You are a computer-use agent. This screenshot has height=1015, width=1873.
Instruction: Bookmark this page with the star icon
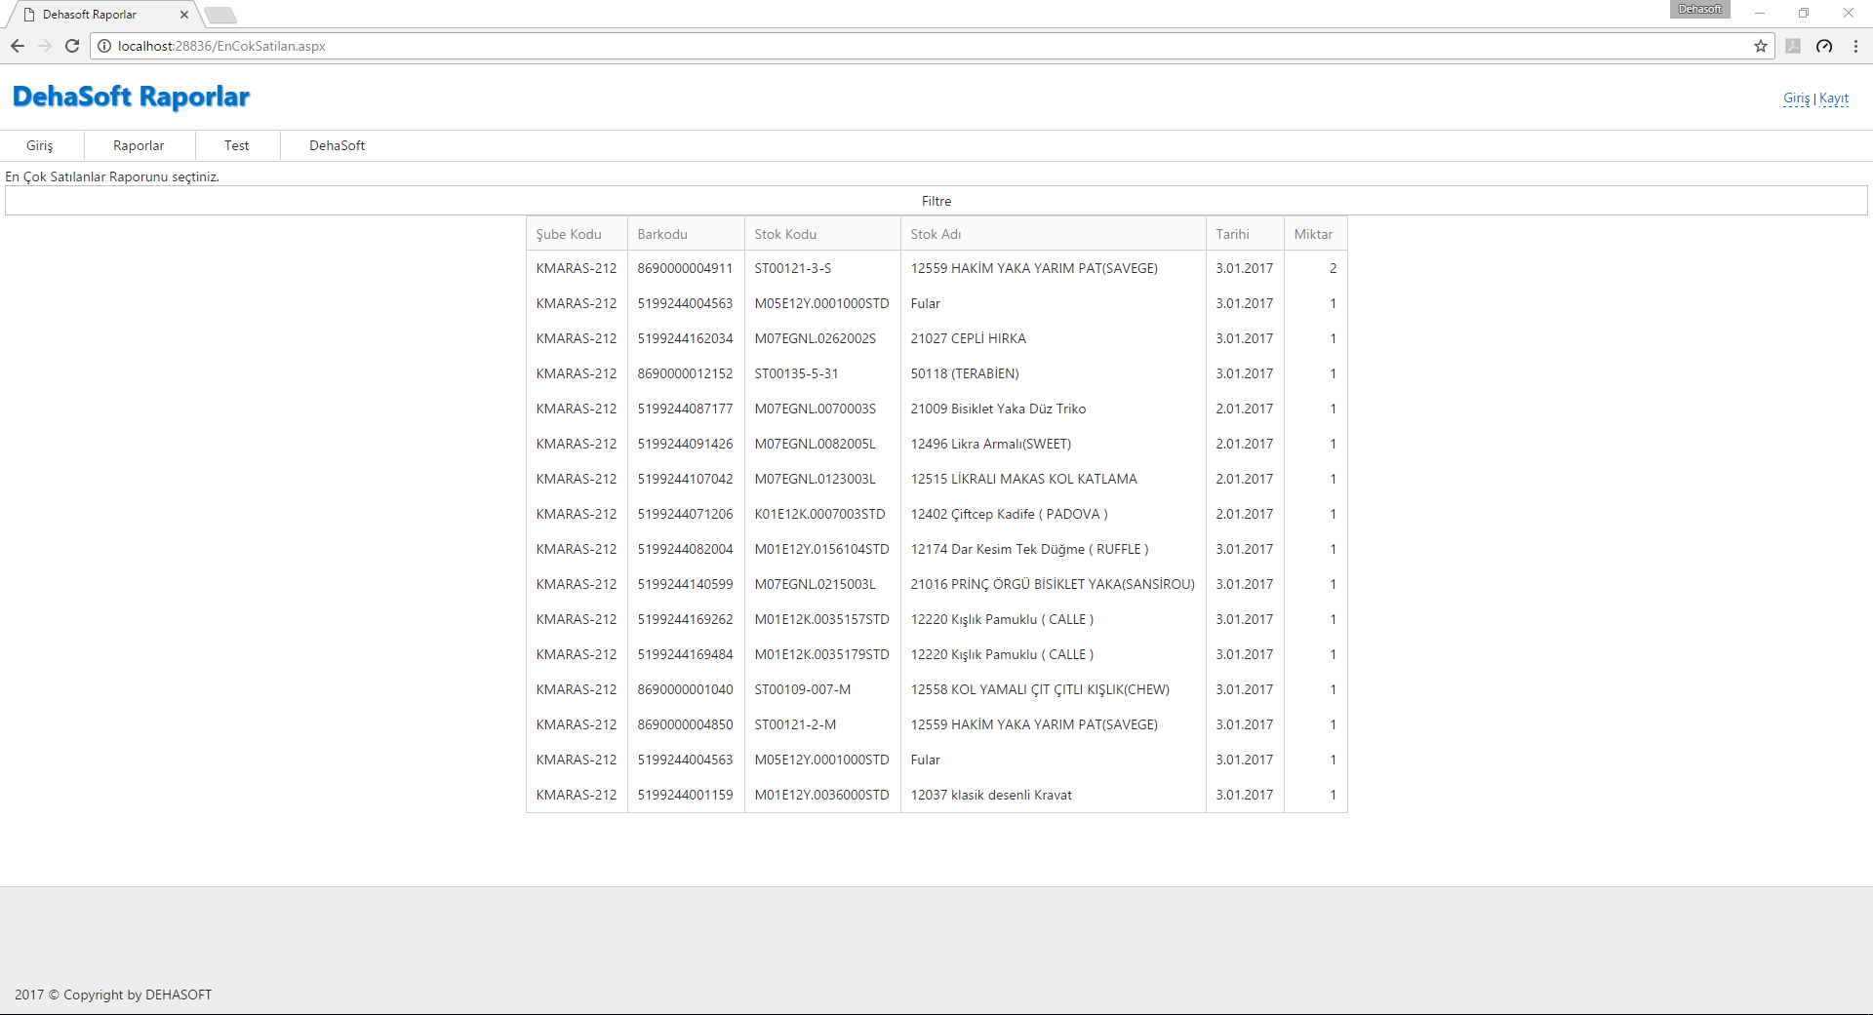[x=1761, y=46]
